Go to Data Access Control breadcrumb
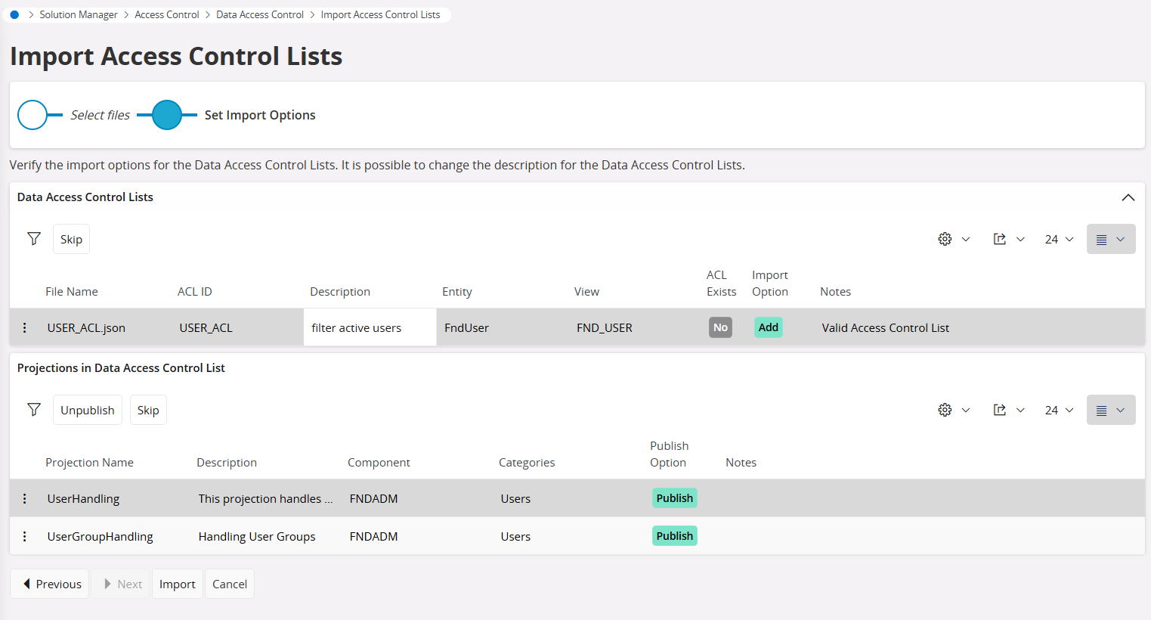Screen dimensions: 1151x620 pos(260,14)
